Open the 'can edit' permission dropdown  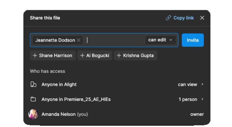[160, 40]
